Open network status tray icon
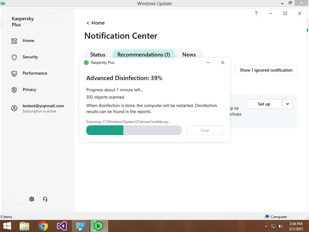Screen dimensions: 309x232 coord(273,226)
